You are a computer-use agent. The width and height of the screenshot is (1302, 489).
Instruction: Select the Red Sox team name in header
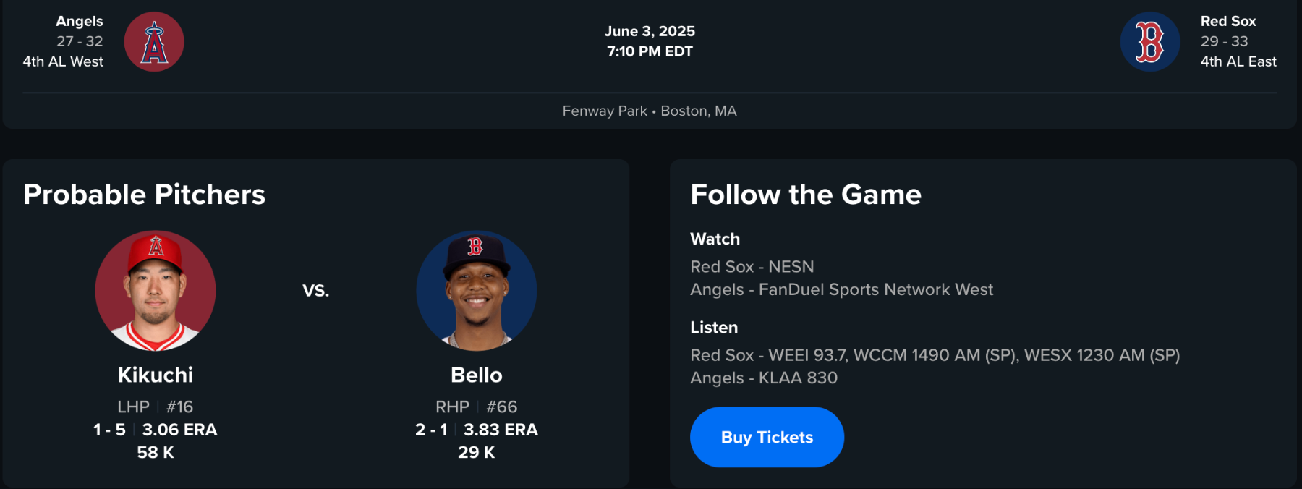click(x=1228, y=21)
